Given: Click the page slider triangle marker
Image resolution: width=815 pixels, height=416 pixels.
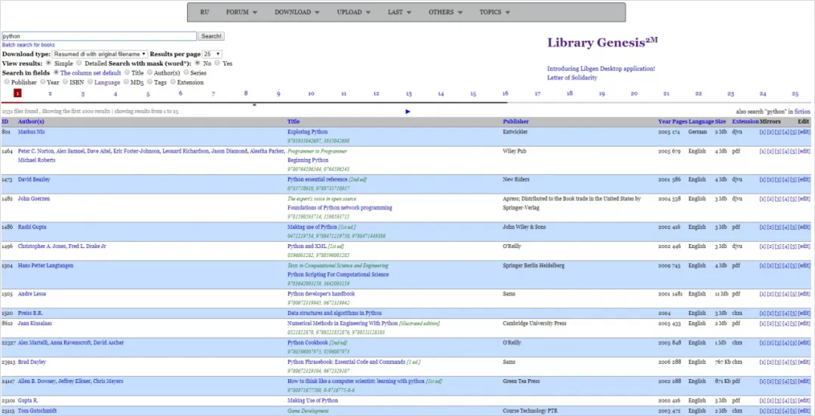Looking at the screenshot, I should pos(255,105).
